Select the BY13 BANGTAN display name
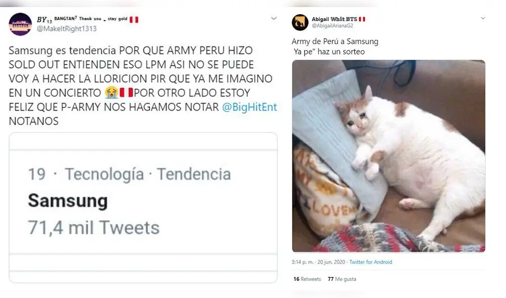506x298 pixels. point(82,19)
